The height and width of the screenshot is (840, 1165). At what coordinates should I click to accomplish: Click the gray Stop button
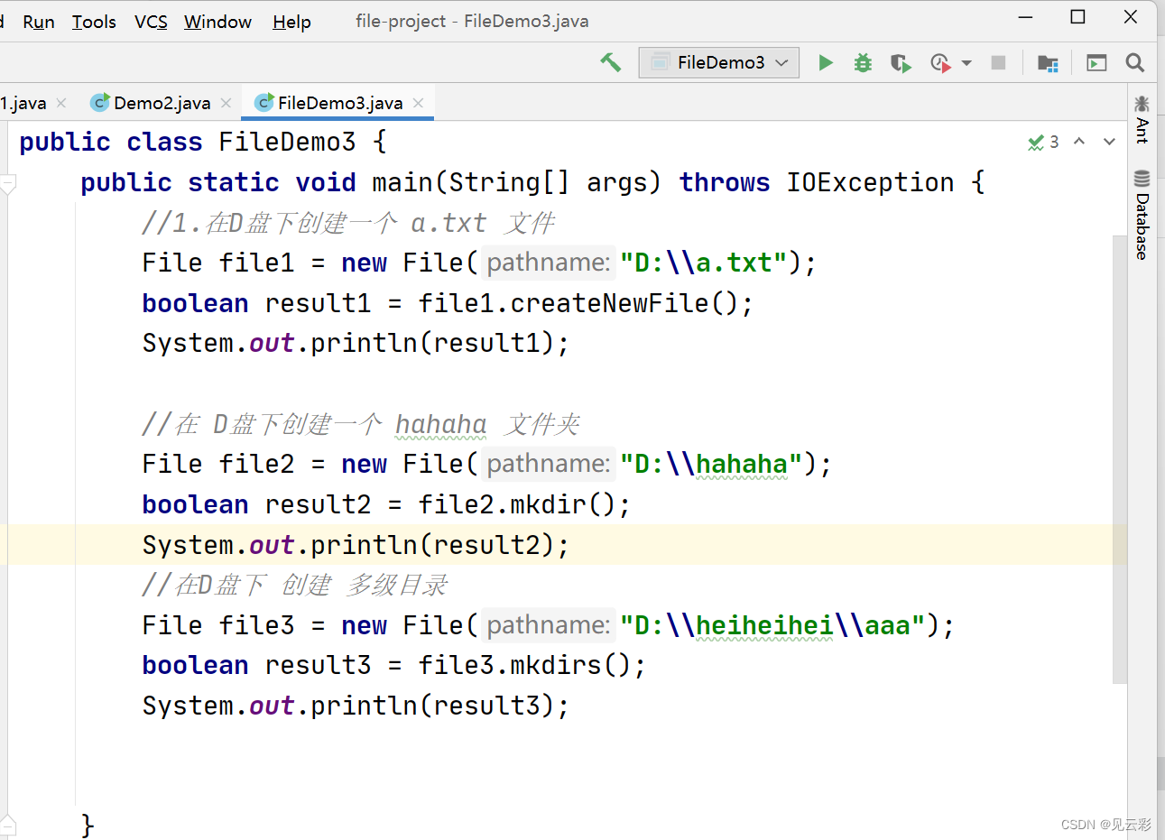[x=998, y=62]
